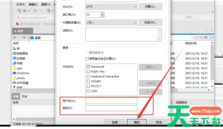Select the 网络 network item
Screen dimensions: 223x129
click(17, 63)
